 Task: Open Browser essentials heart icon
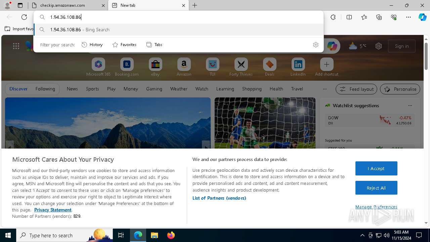[394, 17]
